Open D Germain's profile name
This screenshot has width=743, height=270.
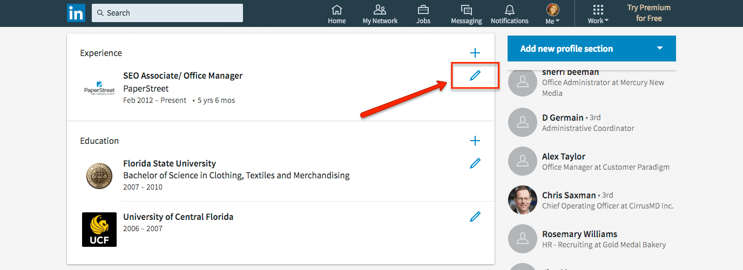click(563, 117)
